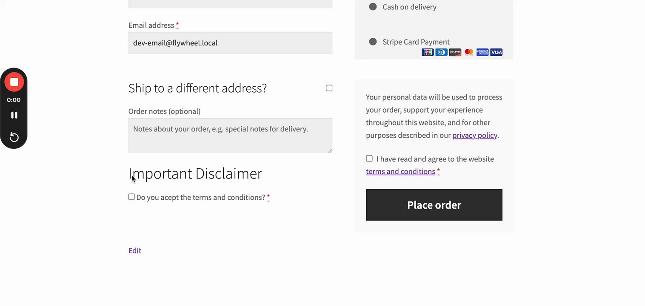Click the Mastercard logo icon
645x306 pixels.
point(469,52)
